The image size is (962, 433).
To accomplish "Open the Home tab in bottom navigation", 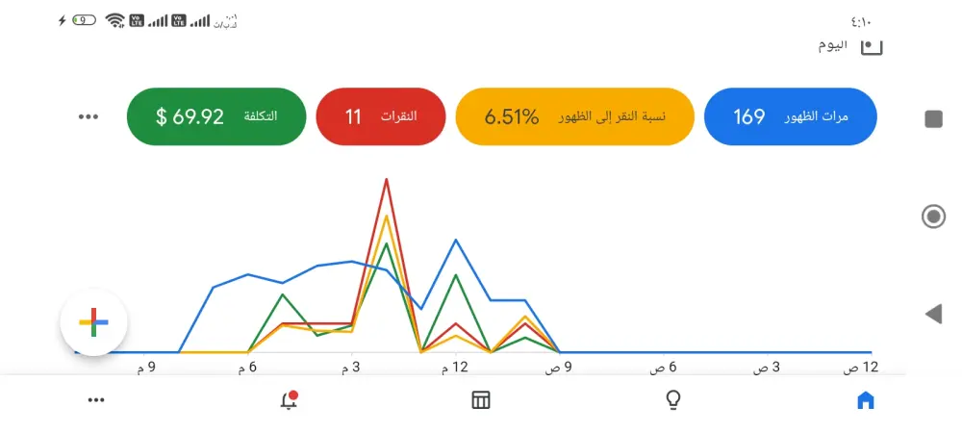I will click(866, 400).
